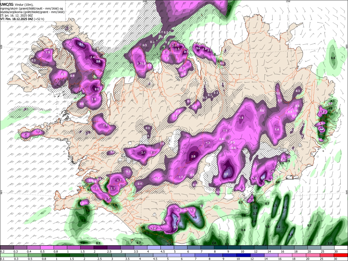Screen dimensions: 348x261
Task: Click the 4.1 snowfall value on the map
Action: (81, 44)
